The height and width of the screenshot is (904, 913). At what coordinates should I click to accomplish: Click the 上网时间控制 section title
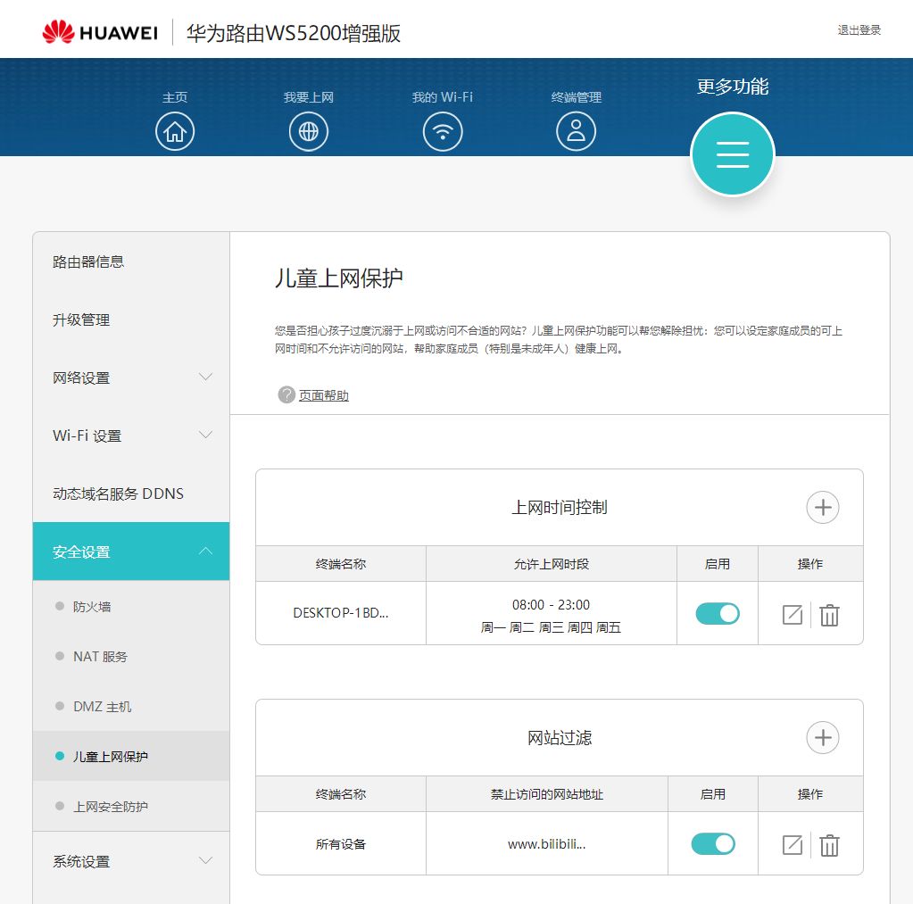coord(559,508)
